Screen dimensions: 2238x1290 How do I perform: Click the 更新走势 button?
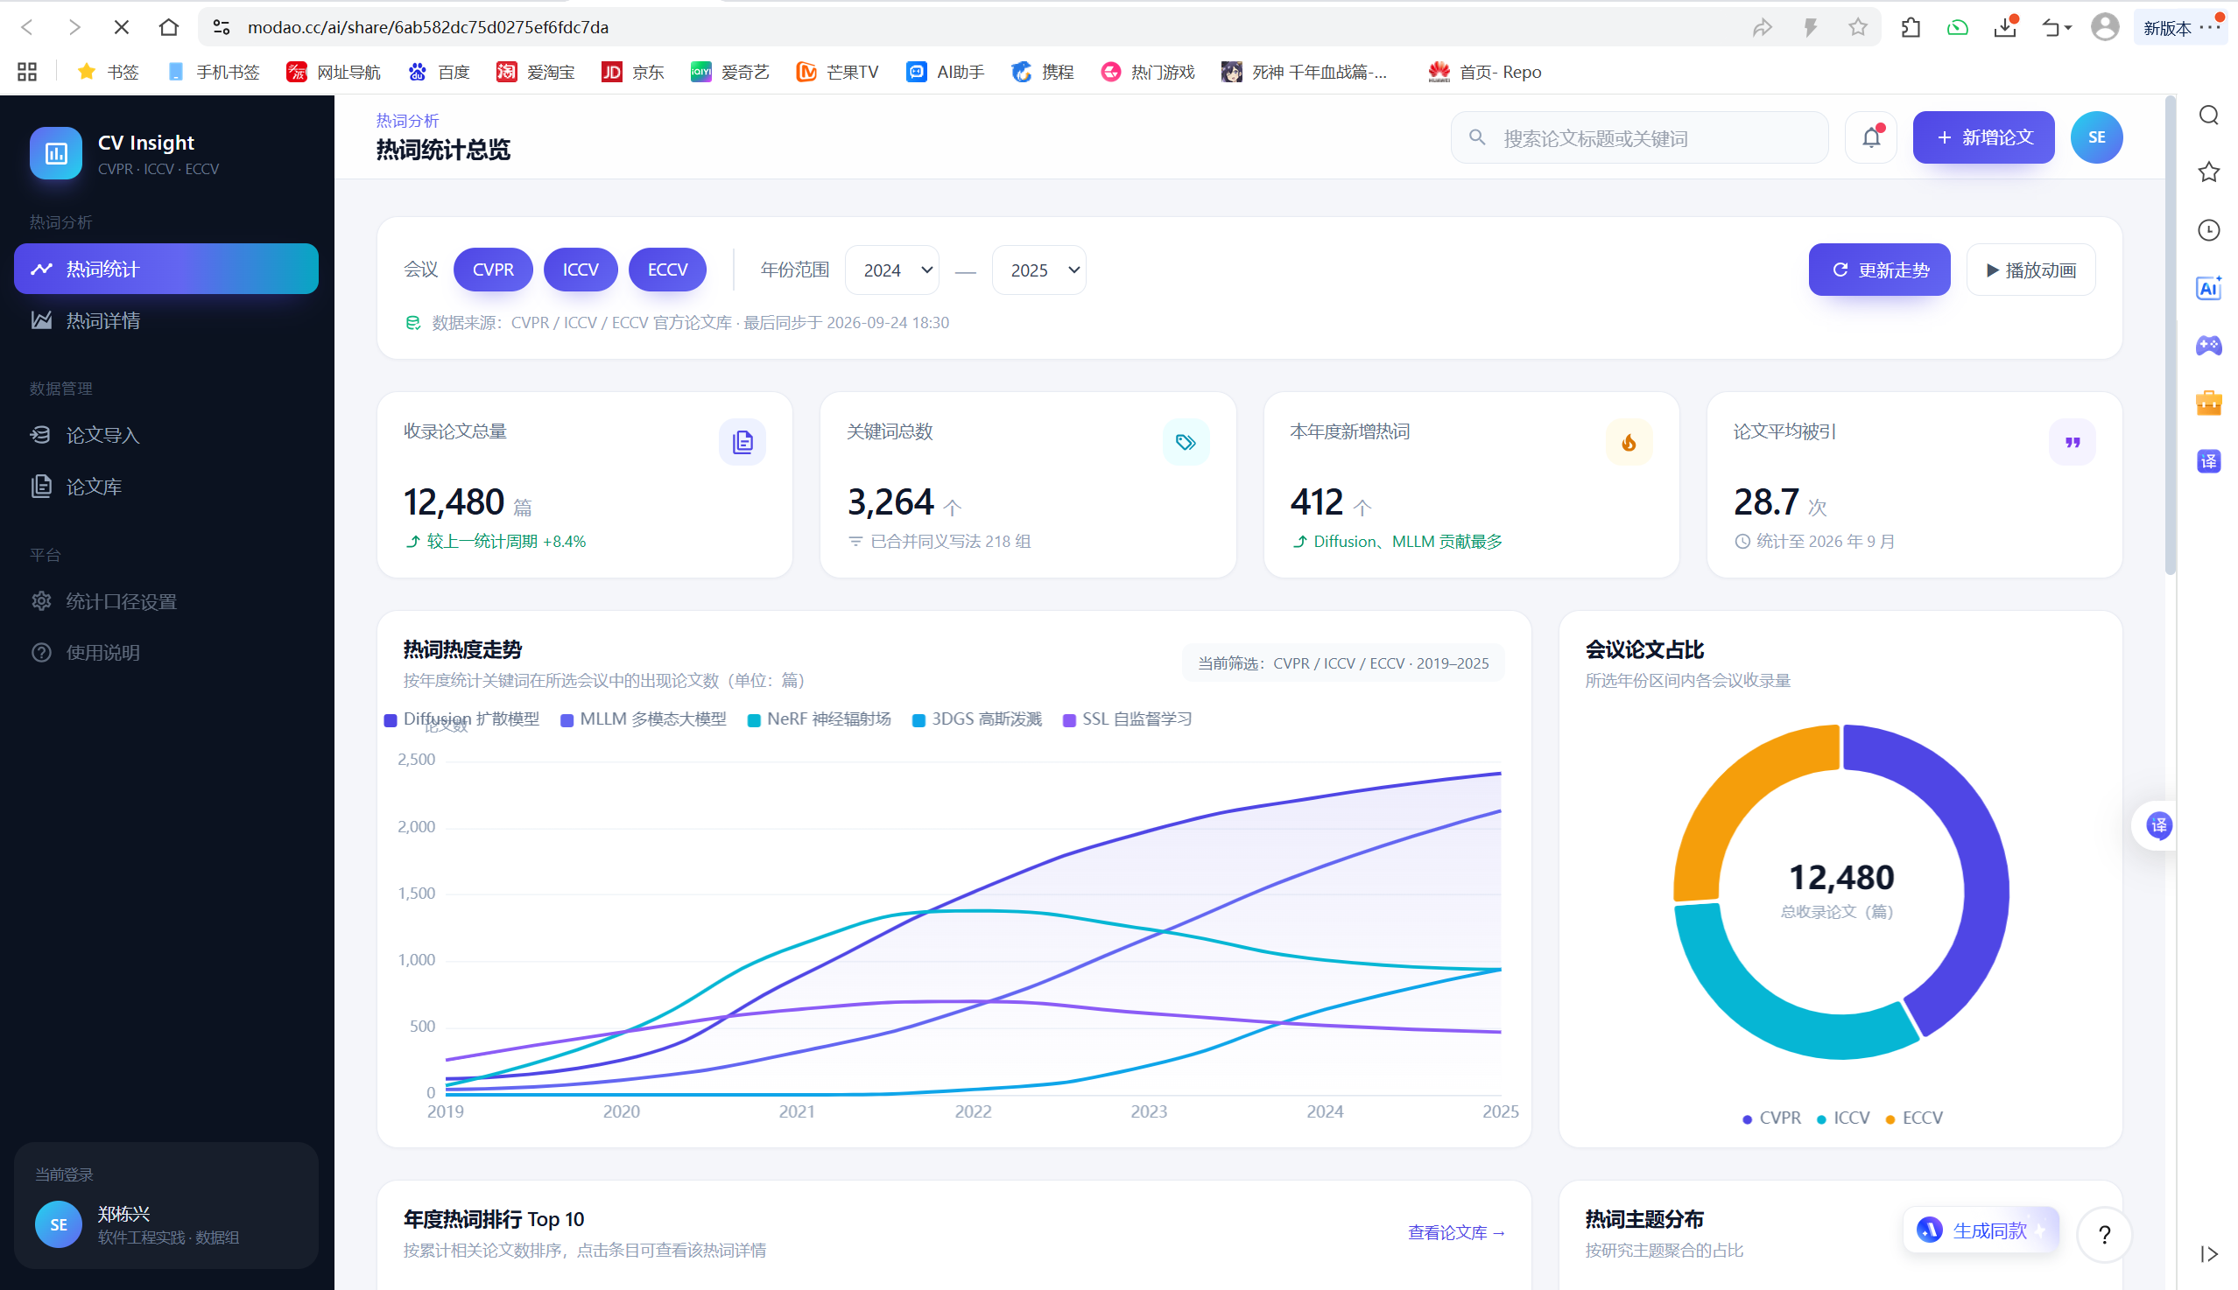[1879, 270]
